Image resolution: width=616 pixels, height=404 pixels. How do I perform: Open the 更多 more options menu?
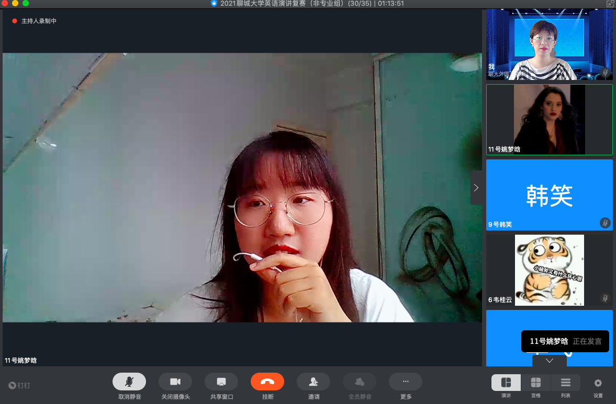(406, 382)
